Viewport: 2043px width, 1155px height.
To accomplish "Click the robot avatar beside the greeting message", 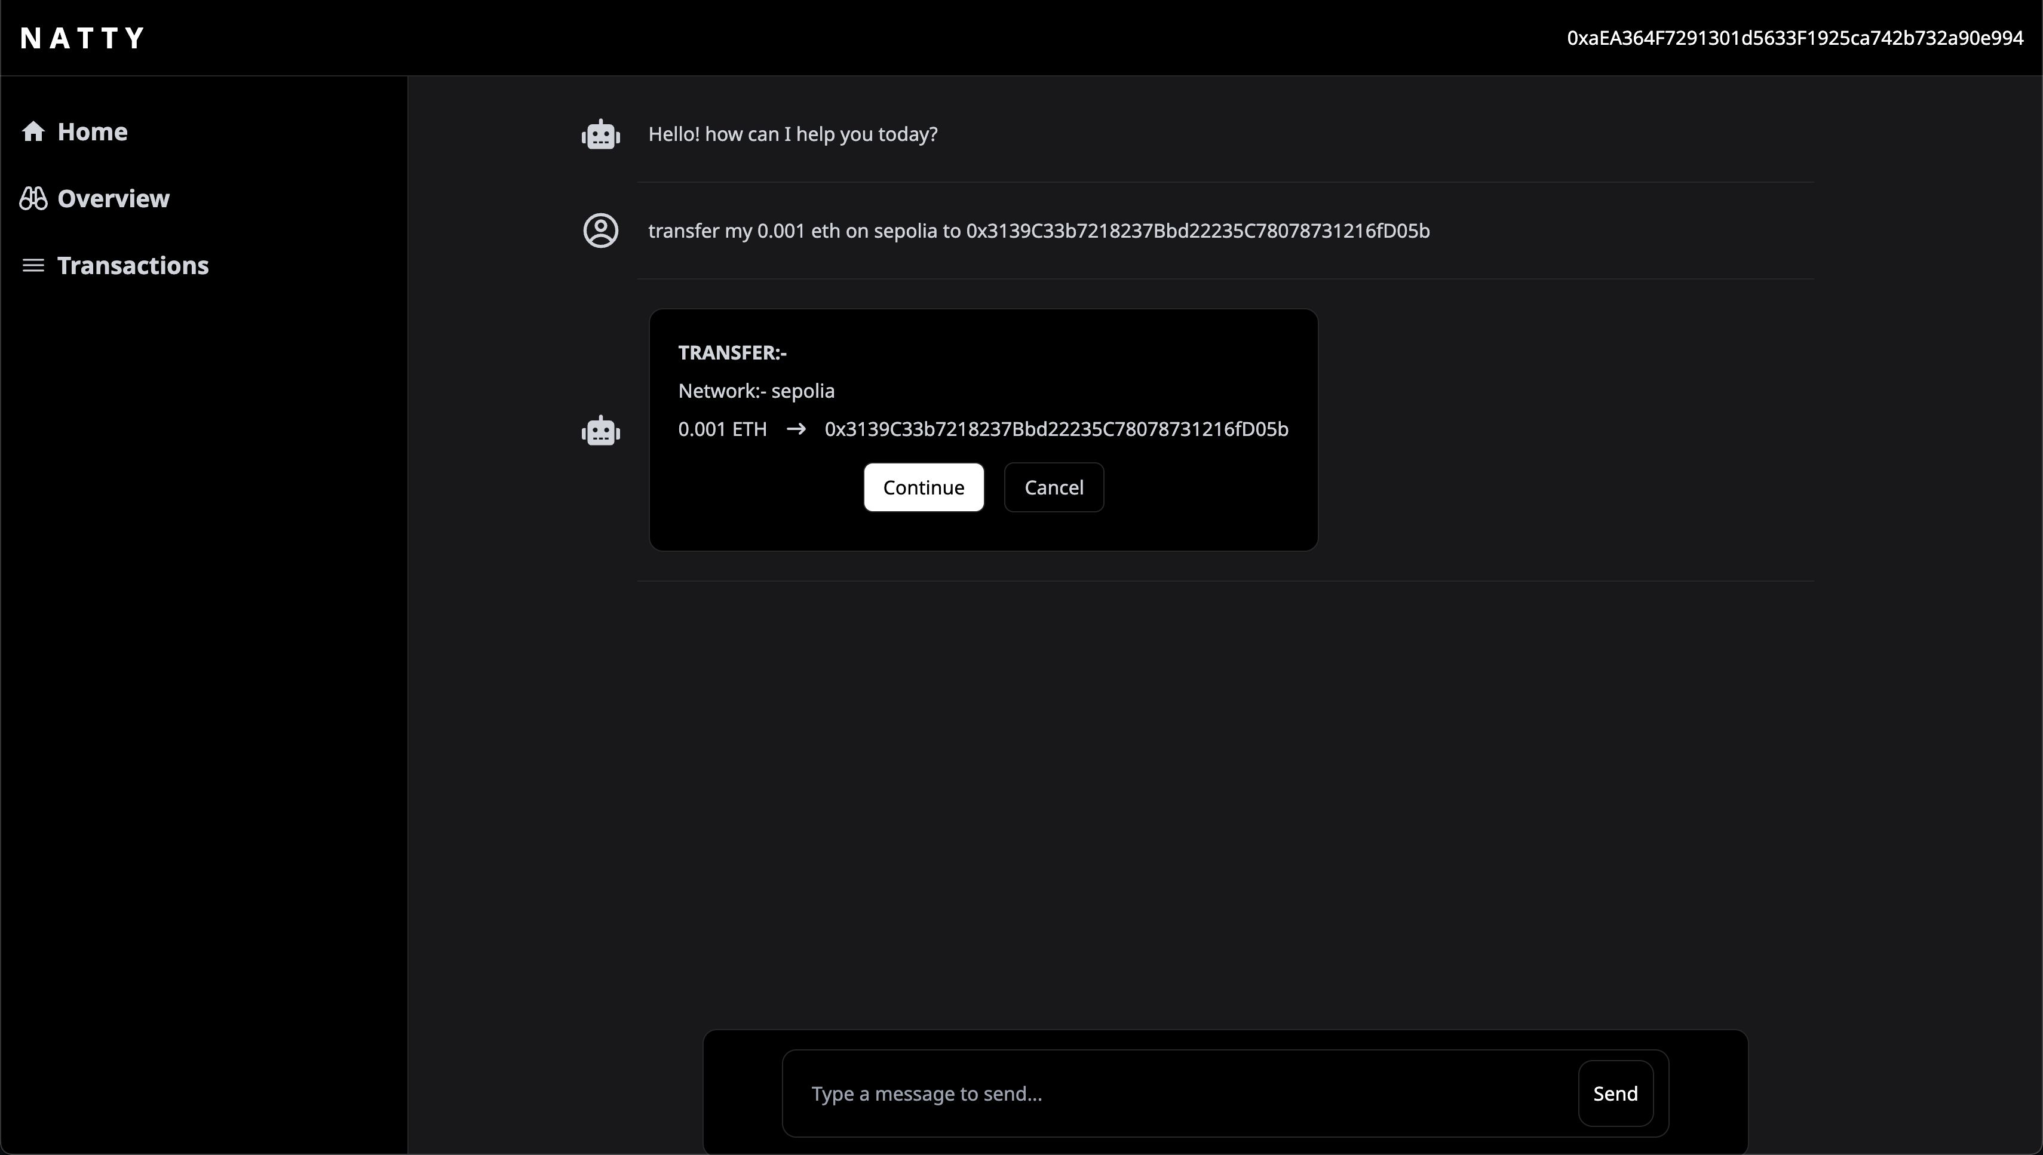I will tap(600, 134).
